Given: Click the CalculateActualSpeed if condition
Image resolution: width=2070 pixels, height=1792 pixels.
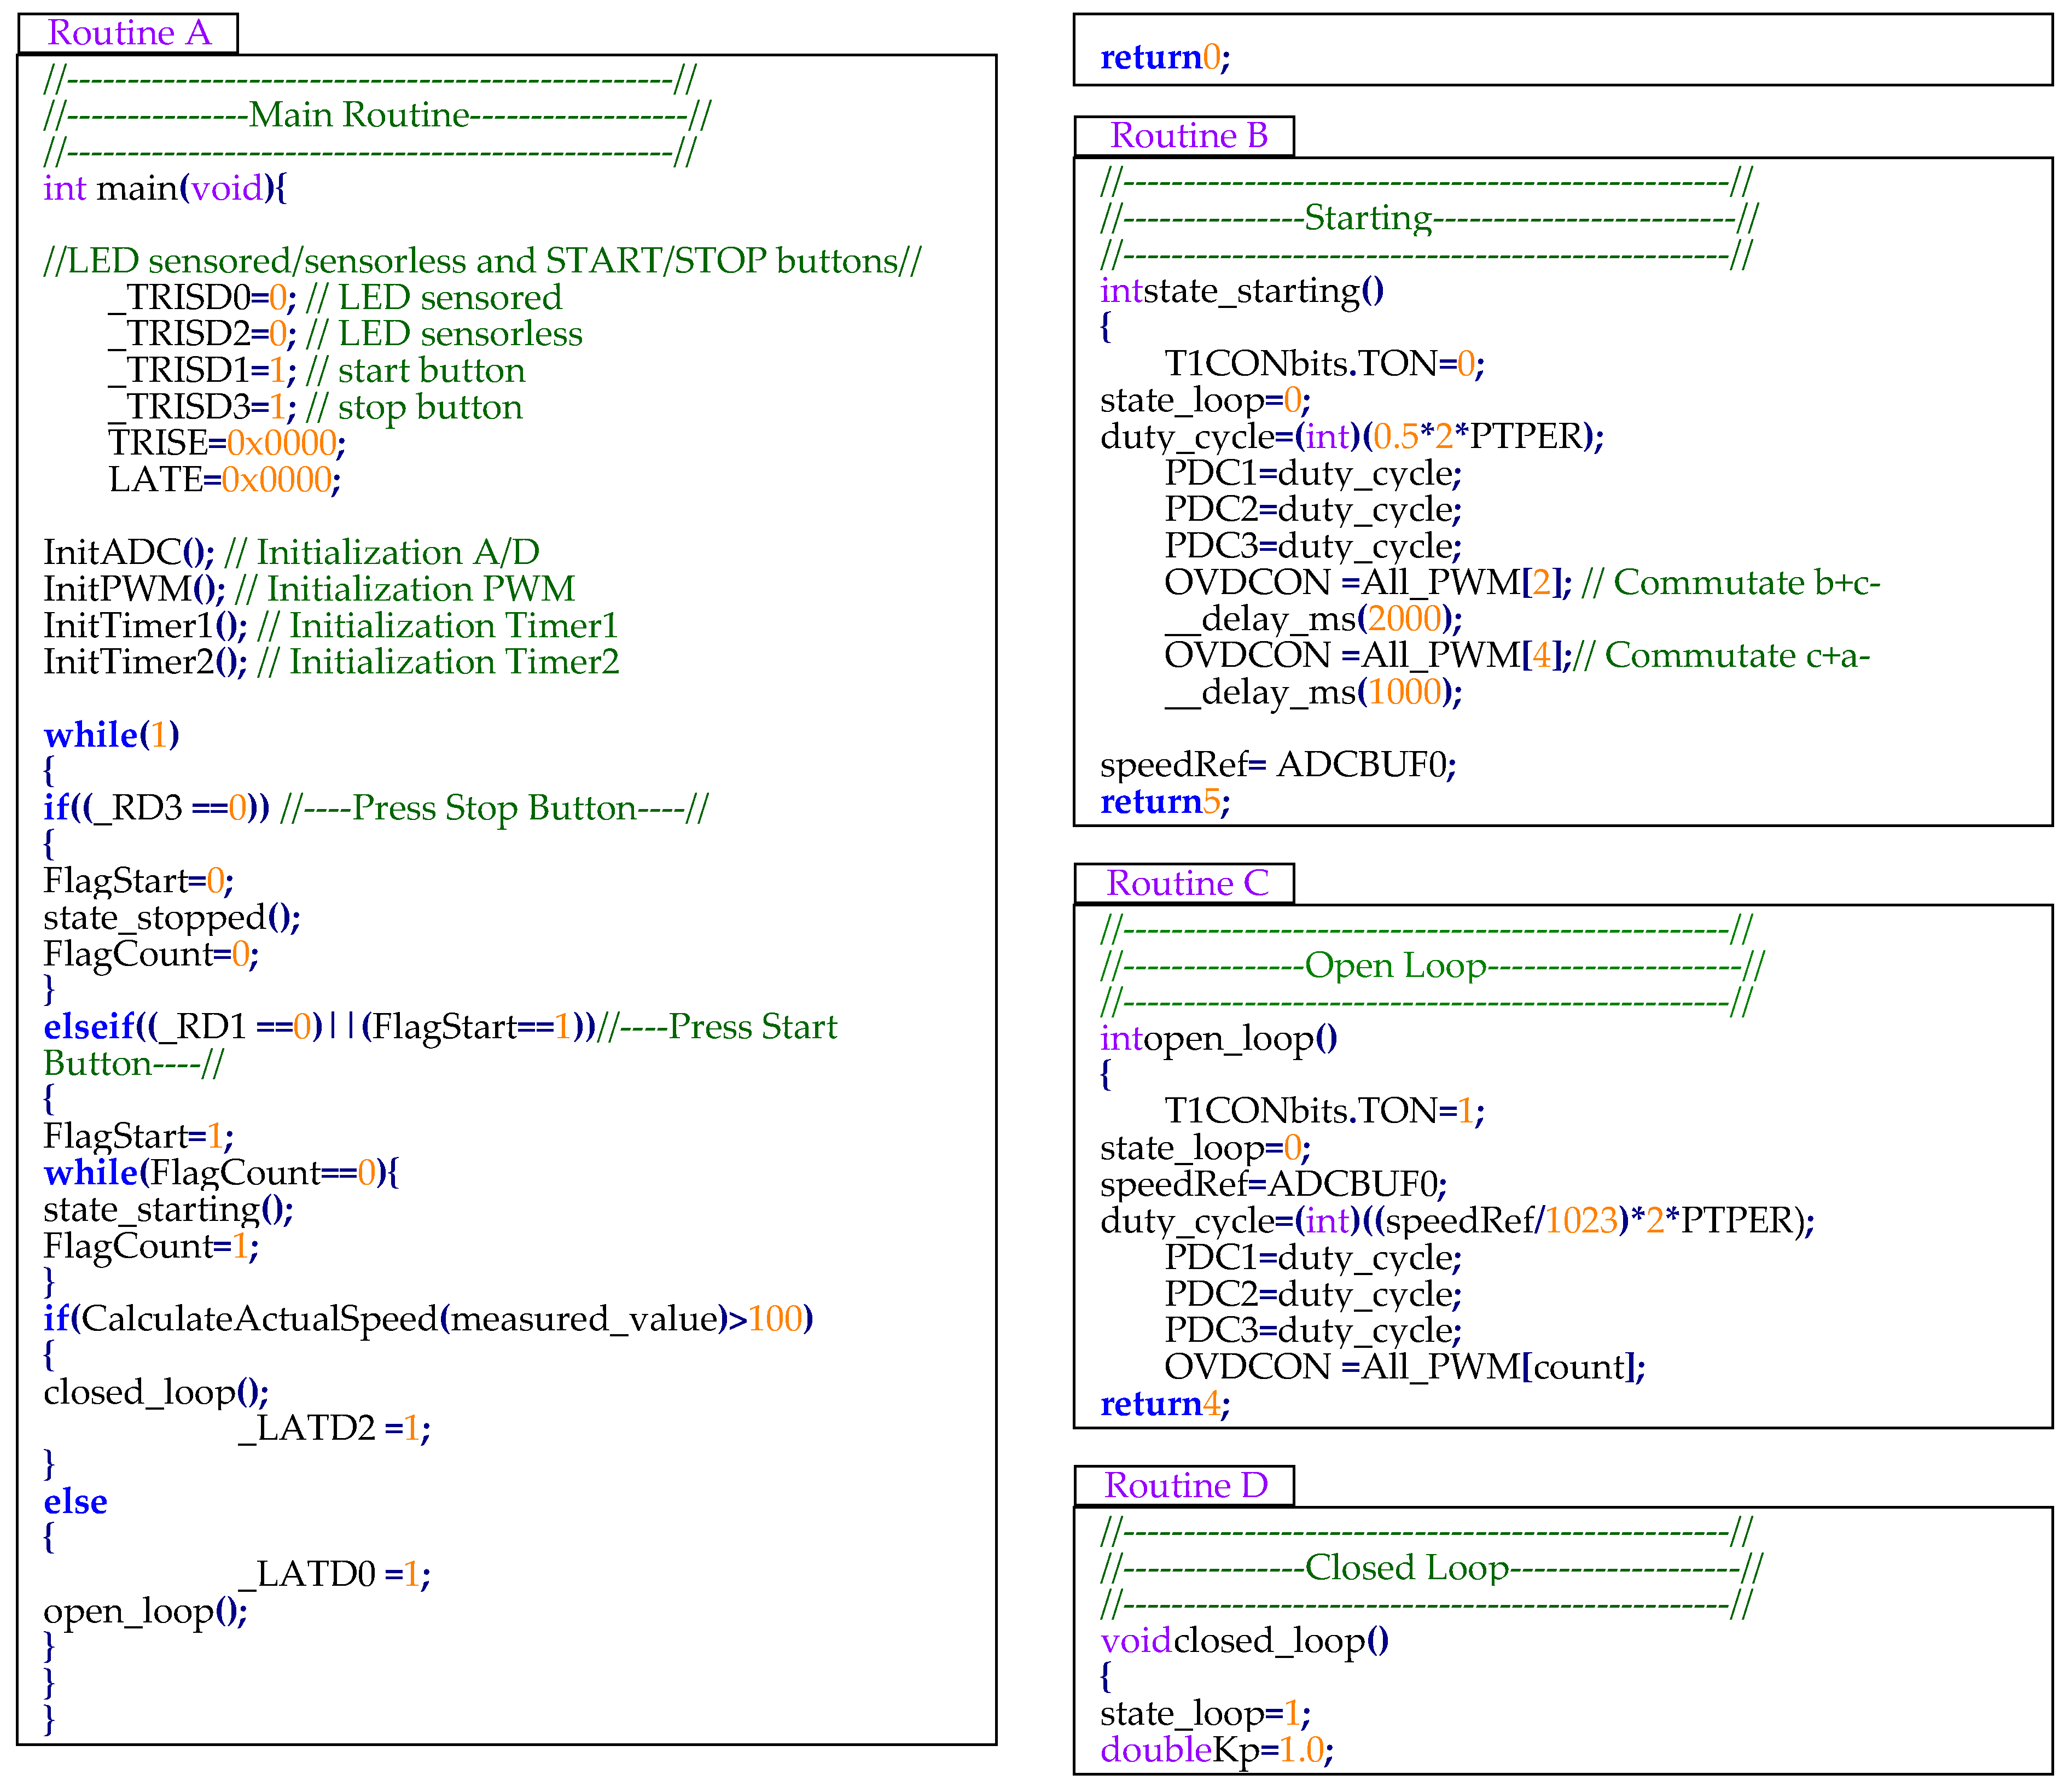Looking at the screenshot, I should pyautogui.click(x=427, y=1319).
